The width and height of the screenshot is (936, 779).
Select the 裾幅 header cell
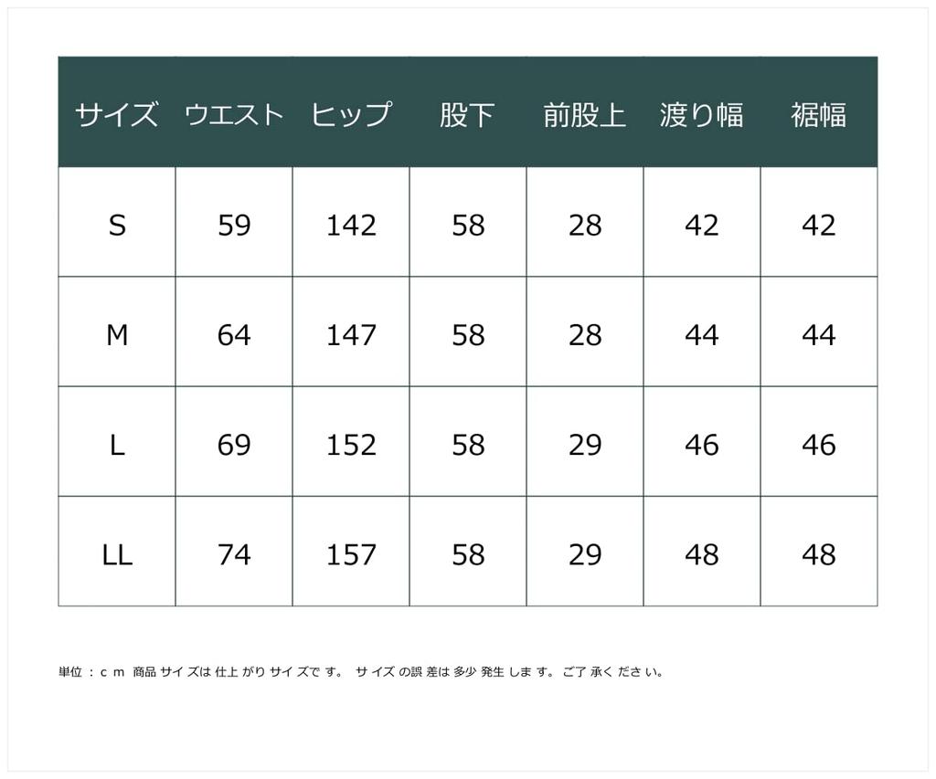pos(818,114)
